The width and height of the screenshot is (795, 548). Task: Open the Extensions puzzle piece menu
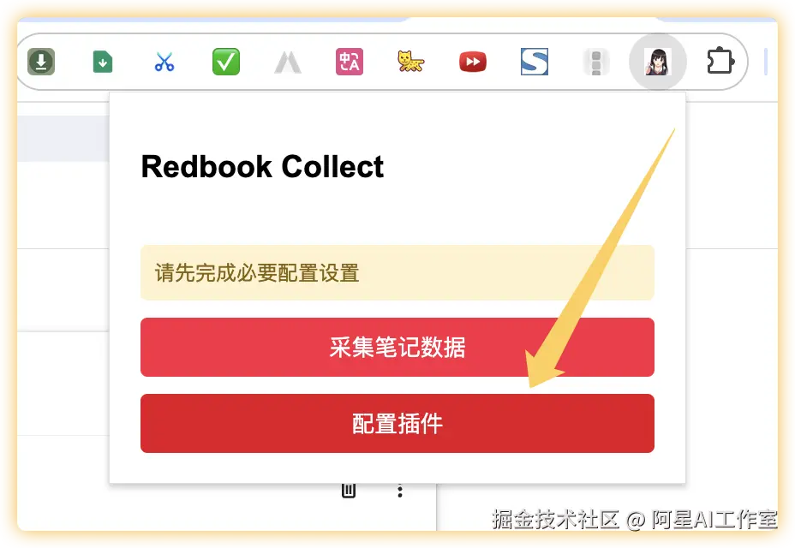point(720,62)
